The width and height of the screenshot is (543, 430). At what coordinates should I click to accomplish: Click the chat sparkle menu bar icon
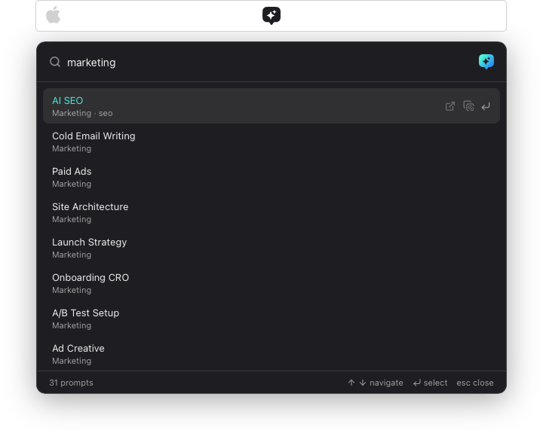(x=271, y=15)
